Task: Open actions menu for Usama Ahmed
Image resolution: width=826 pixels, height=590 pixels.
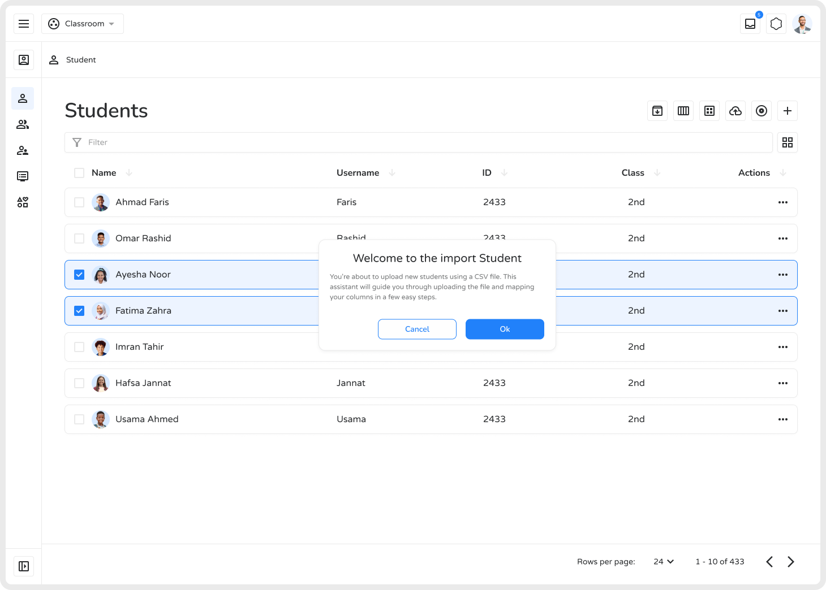Action: point(782,419)
